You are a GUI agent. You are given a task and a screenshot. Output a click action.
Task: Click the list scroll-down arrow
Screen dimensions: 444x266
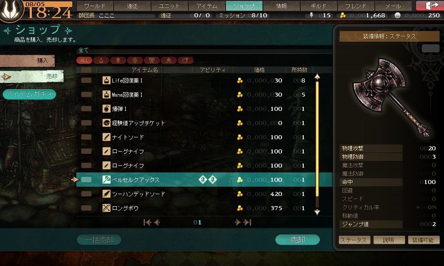coord(317,212)
